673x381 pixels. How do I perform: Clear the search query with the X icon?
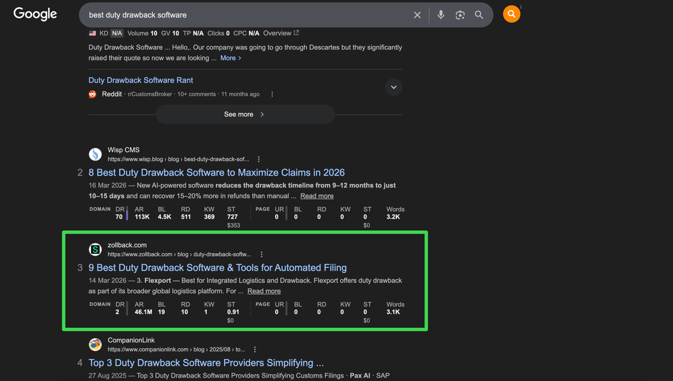417,15
